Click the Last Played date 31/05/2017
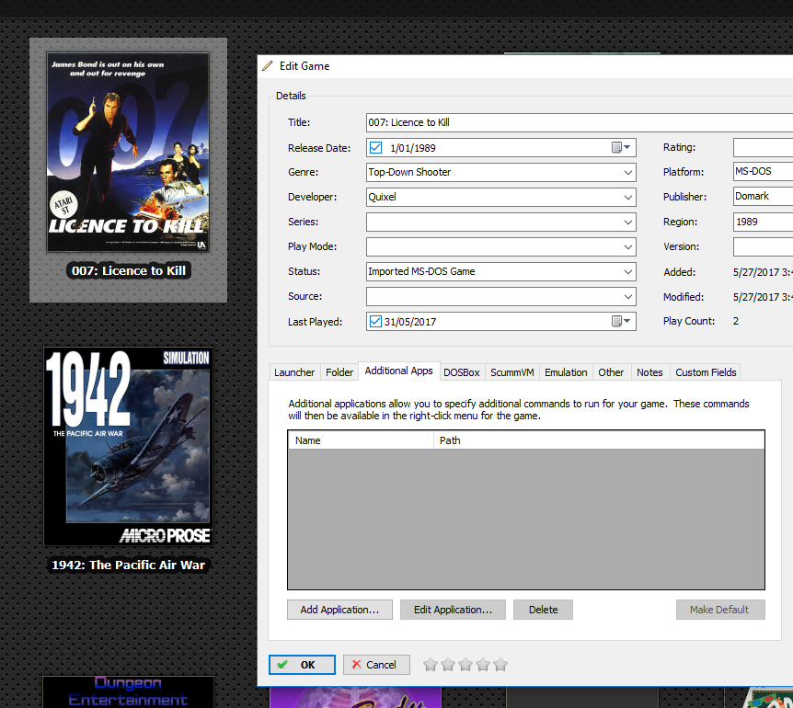The height and width of the screenshot is (708, 793). pos(410,322)
